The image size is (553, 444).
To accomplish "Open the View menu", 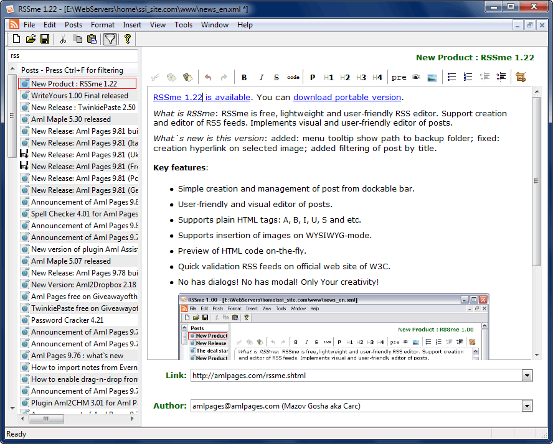I will pyautogui.click(x=158, y=25).
